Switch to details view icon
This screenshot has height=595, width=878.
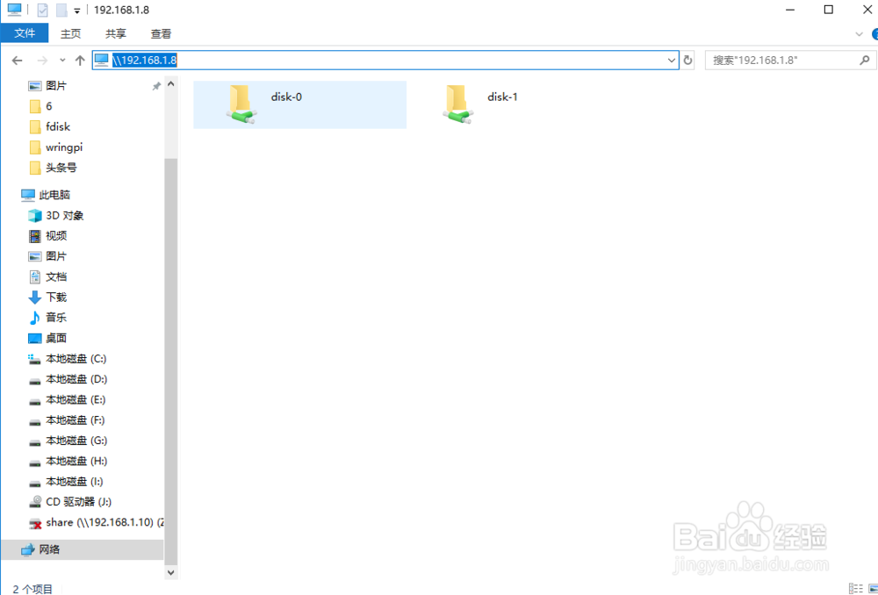[x=855, y=588]
